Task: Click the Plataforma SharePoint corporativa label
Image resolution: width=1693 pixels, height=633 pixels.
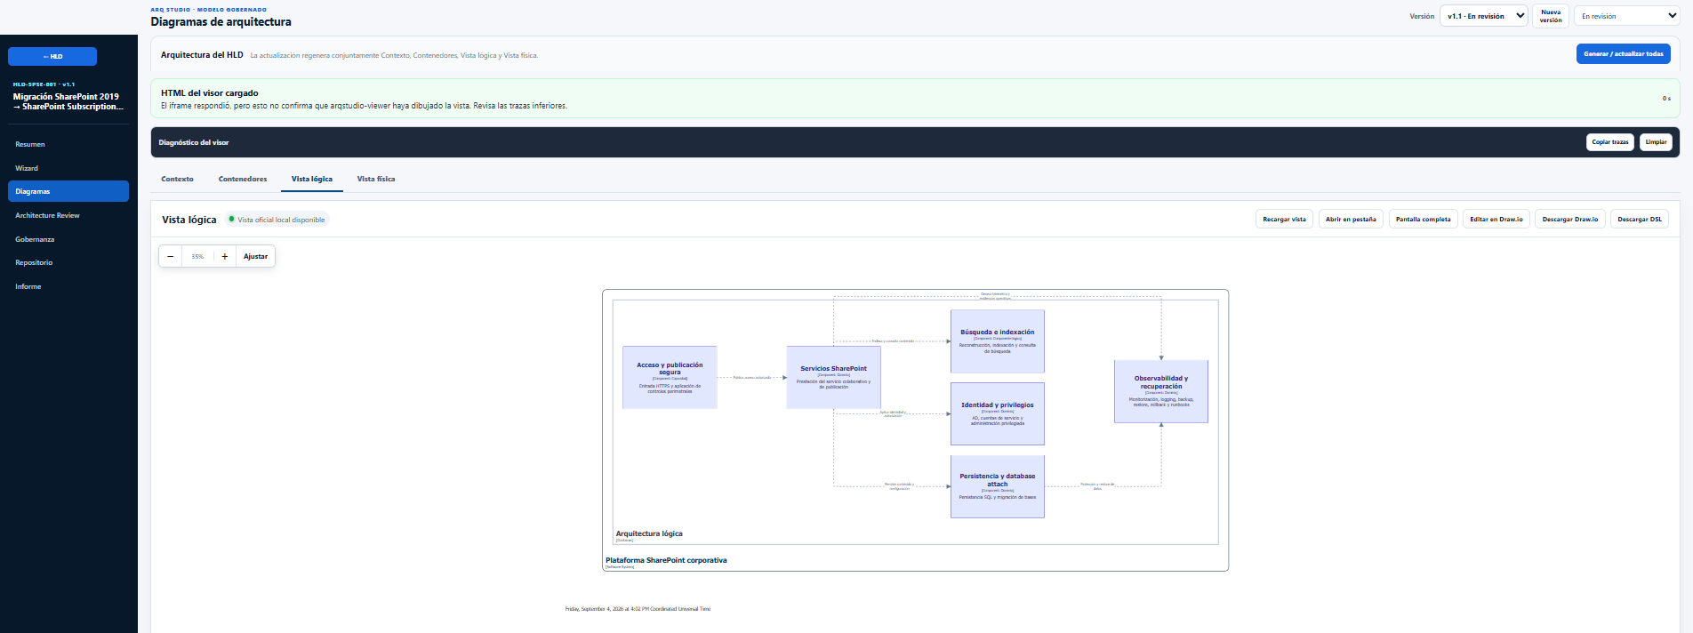Action: (666, 560)
